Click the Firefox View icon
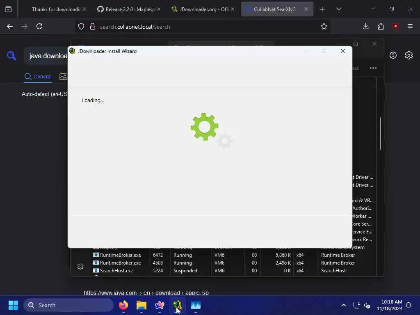Screen dimensions: 420x315 [x=8, y=9]
